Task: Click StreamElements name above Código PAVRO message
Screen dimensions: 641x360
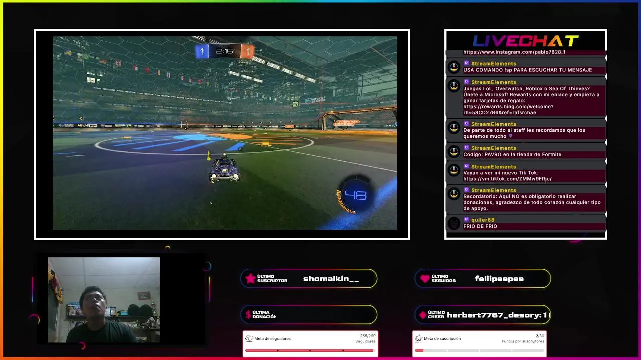Action: pyautogui.click(x=494, y=148)
